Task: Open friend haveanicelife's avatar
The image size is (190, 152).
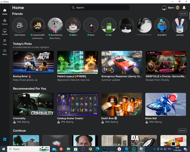Action: tap(38, 25)
